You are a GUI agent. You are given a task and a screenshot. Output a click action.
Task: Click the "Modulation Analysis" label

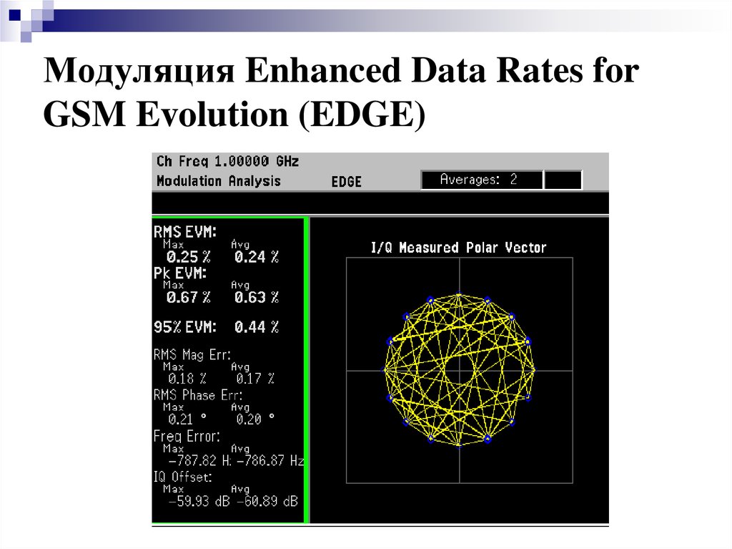pyautogui.click(x=219, y=181)
